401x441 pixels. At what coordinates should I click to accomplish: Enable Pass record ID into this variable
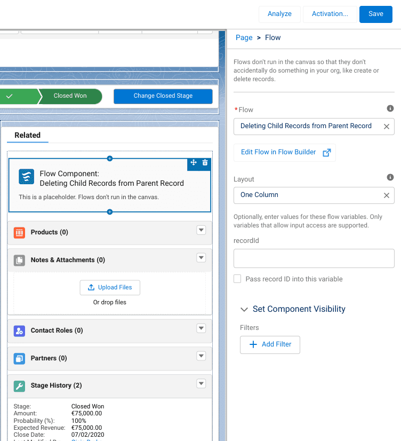(x=237, y=279)
